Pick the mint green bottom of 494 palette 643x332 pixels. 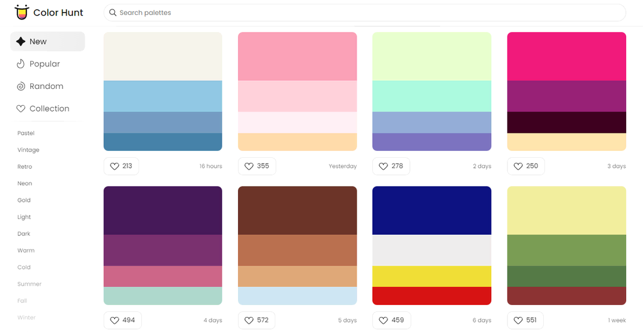coord(163,296)
